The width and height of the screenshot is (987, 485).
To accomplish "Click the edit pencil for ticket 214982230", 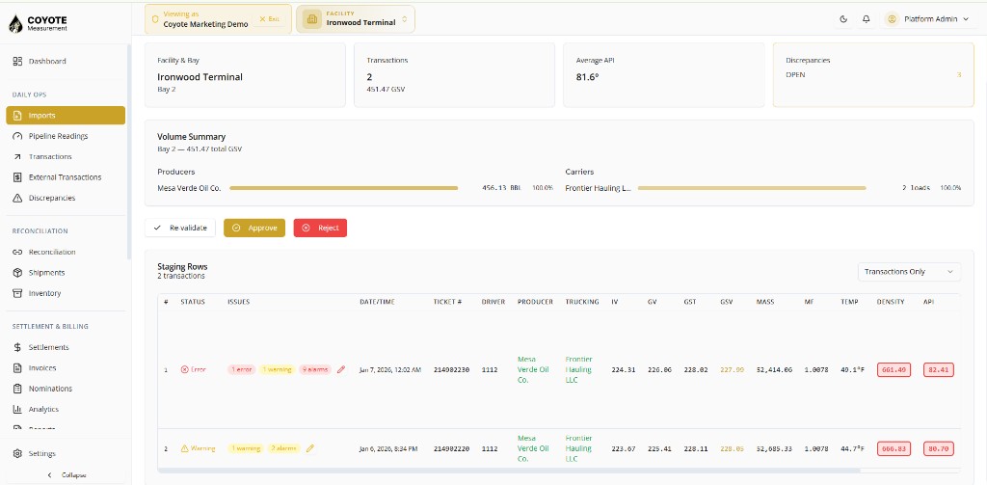I will tap(341, 369).
